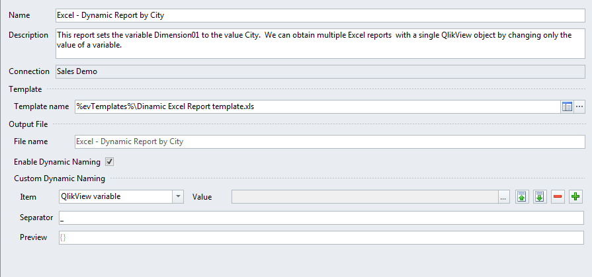Move the naming item up
The width and height of the screenshot is (592, 277).
tap(522, 196)
